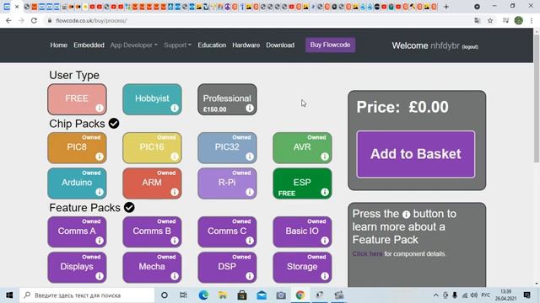Viewport: 540px width, 303px height.
Task: Expand Support dropdown menu
Action: [177, 45]
